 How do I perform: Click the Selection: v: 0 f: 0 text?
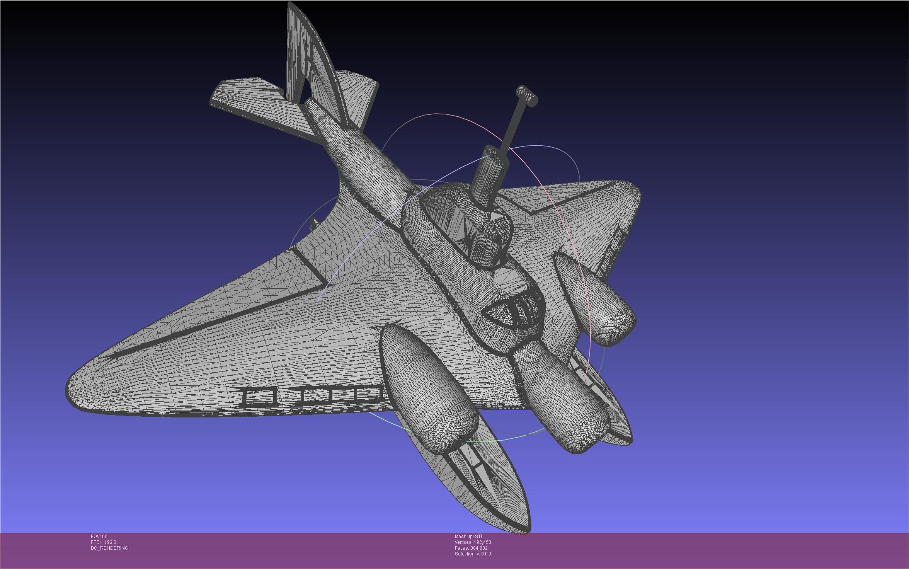pyautogui.click(x=473, y=554)
